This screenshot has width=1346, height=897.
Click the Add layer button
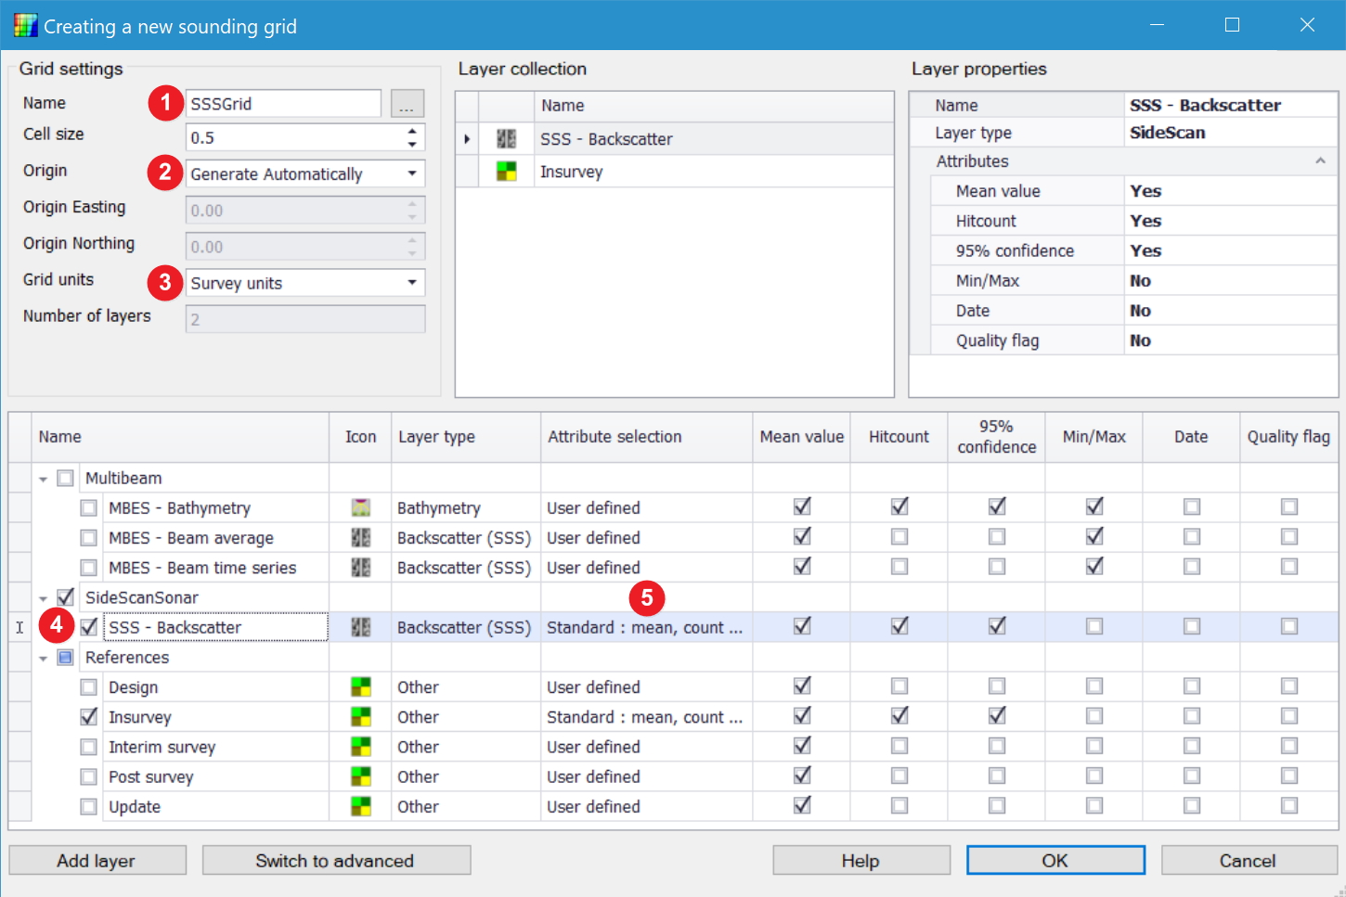(x=97, y=861)
